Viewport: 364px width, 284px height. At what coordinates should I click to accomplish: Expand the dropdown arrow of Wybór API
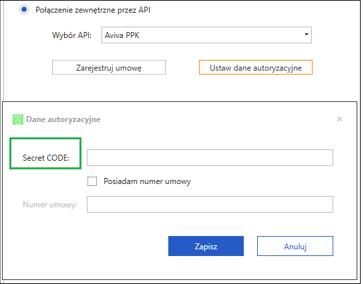pyautogui.click(x=306, y=35)
